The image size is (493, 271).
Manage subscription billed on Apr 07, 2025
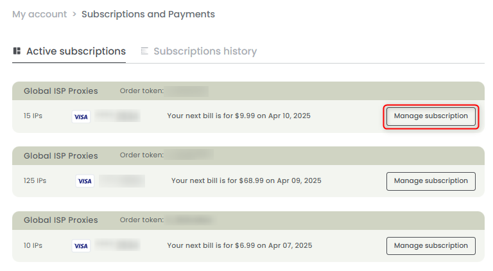431,245
